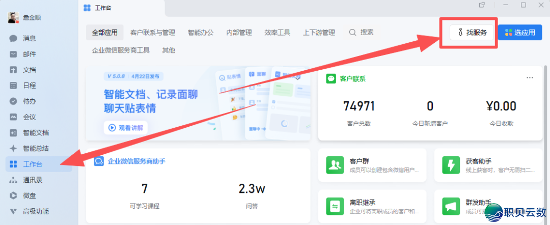The width and height of the screenshot is (550, 225).
Task: Open the 通讯录 contacts icon
Action: click(13, 180)
